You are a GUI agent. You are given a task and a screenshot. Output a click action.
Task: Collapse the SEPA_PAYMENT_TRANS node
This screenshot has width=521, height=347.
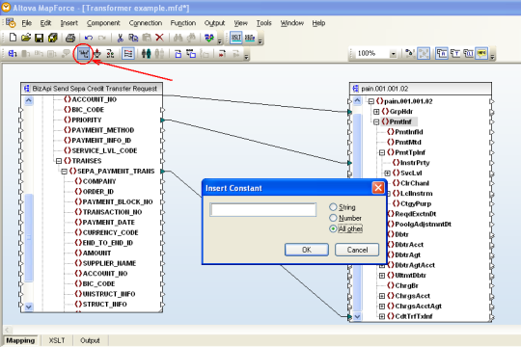(x=64, y=172)
